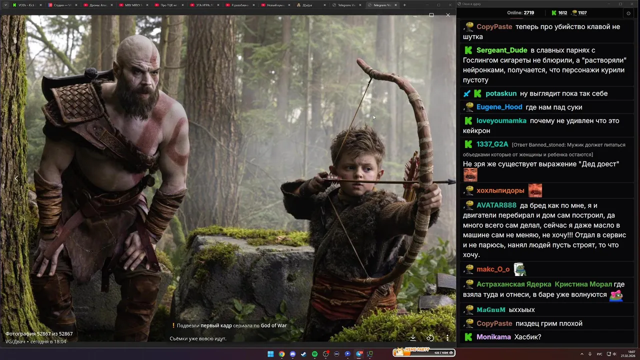640x360 pixels.
Task: Click the Kick viewer count 1612 icon
Action: (x=553, y=13)
